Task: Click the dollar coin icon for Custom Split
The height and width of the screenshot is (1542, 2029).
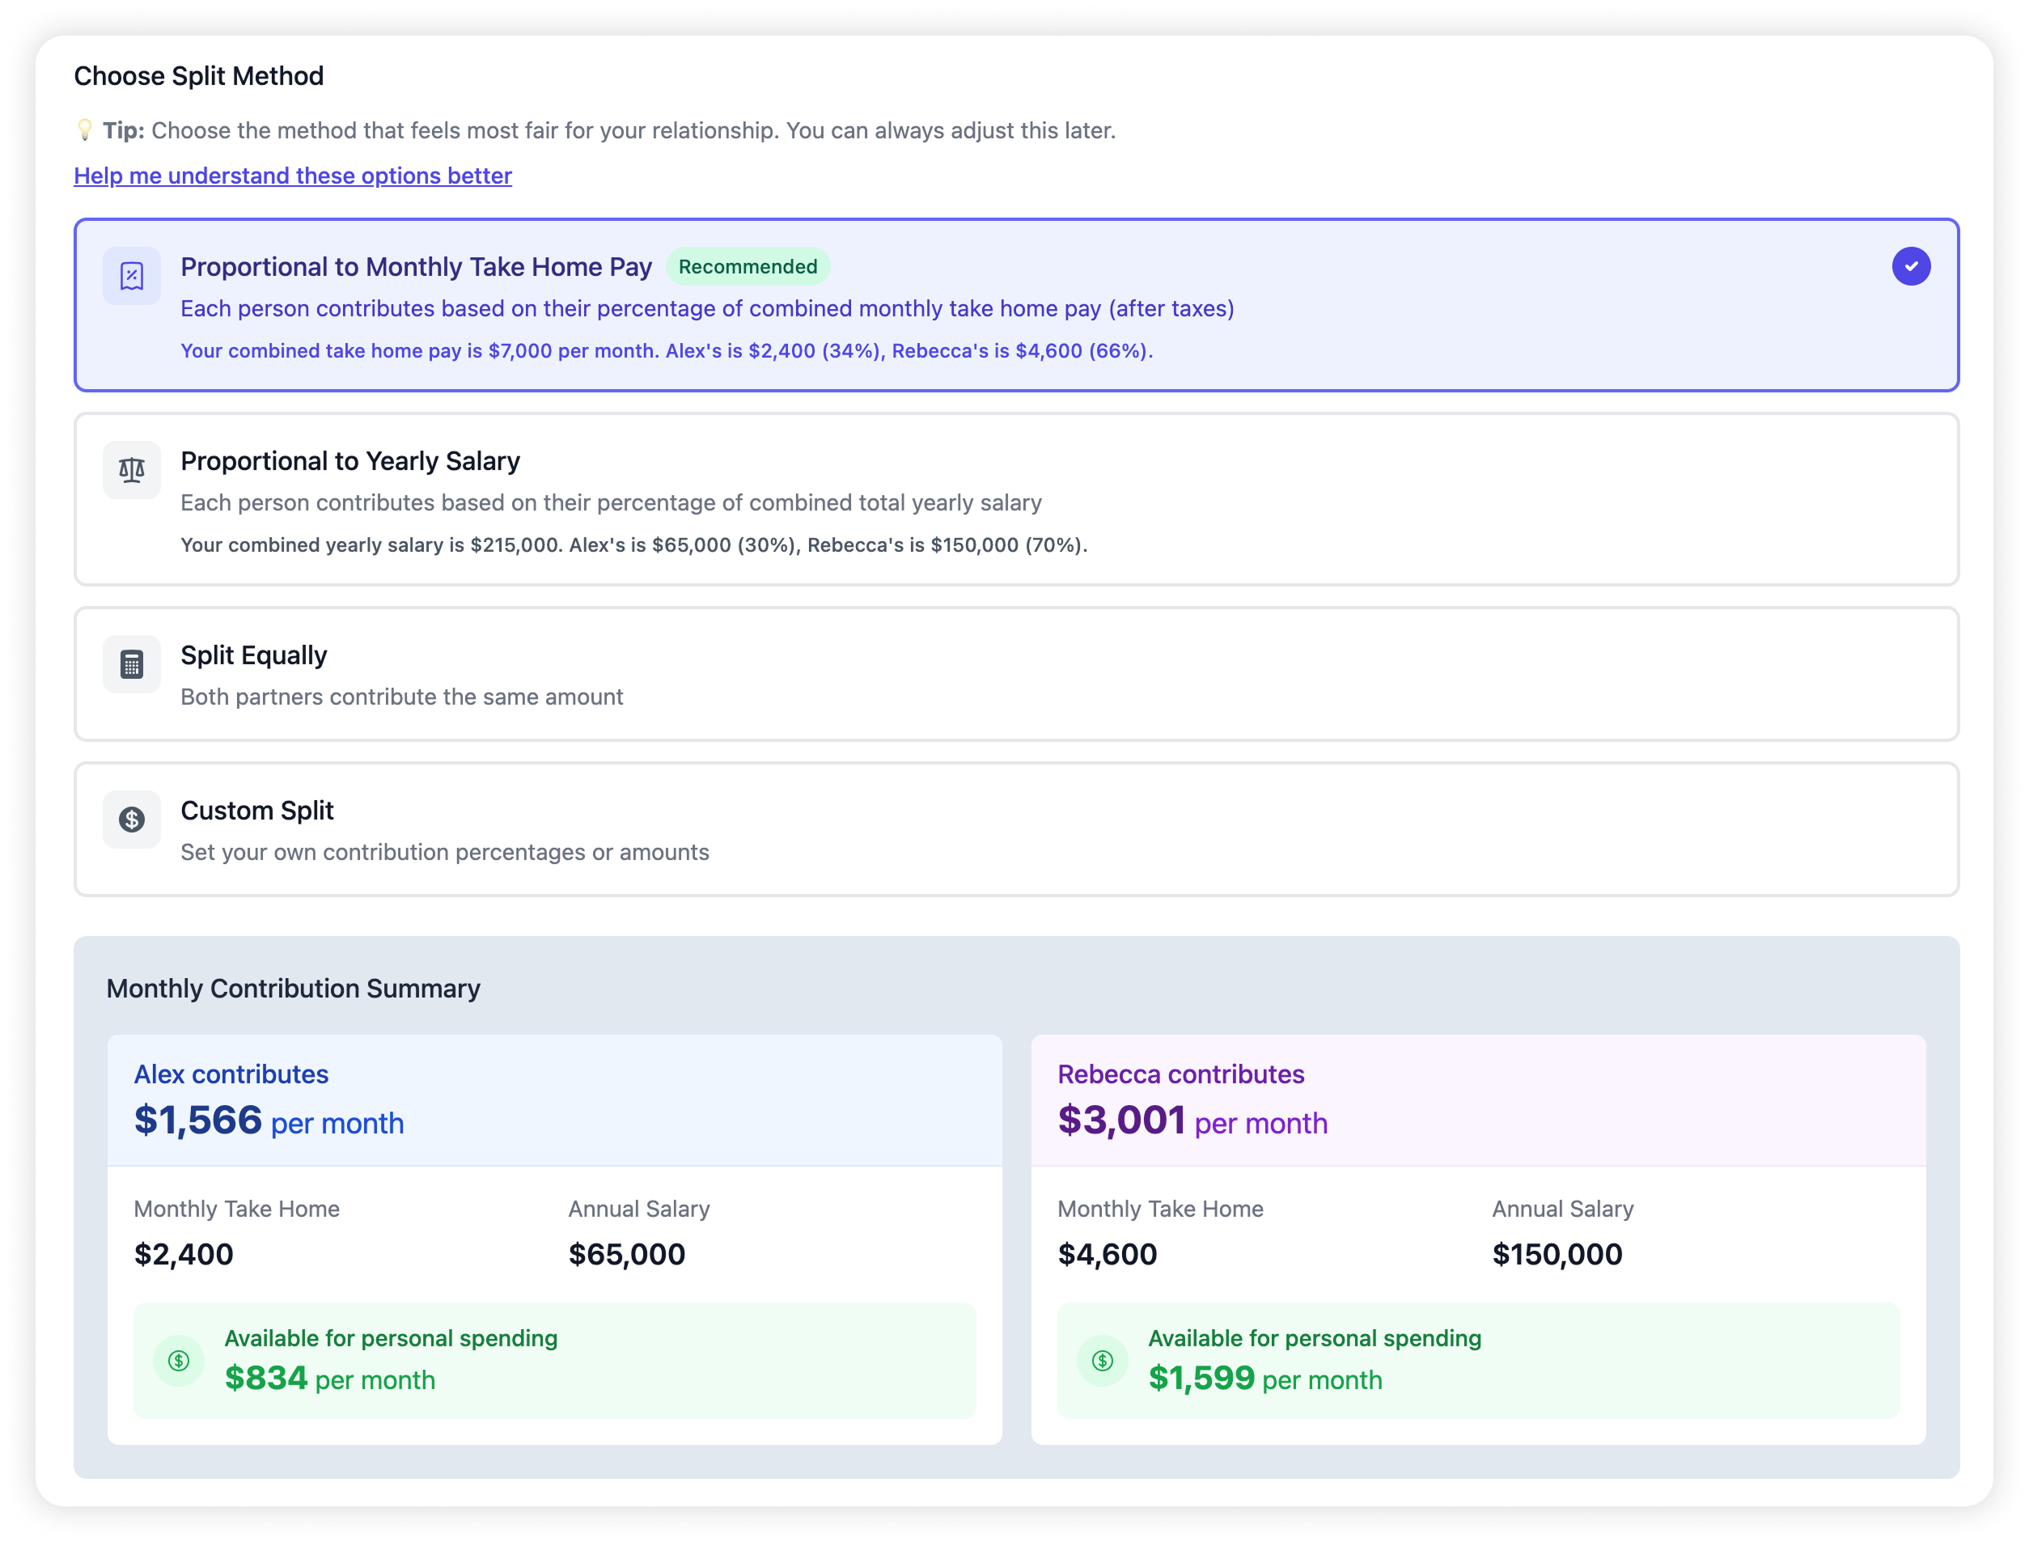Action: 131,820
